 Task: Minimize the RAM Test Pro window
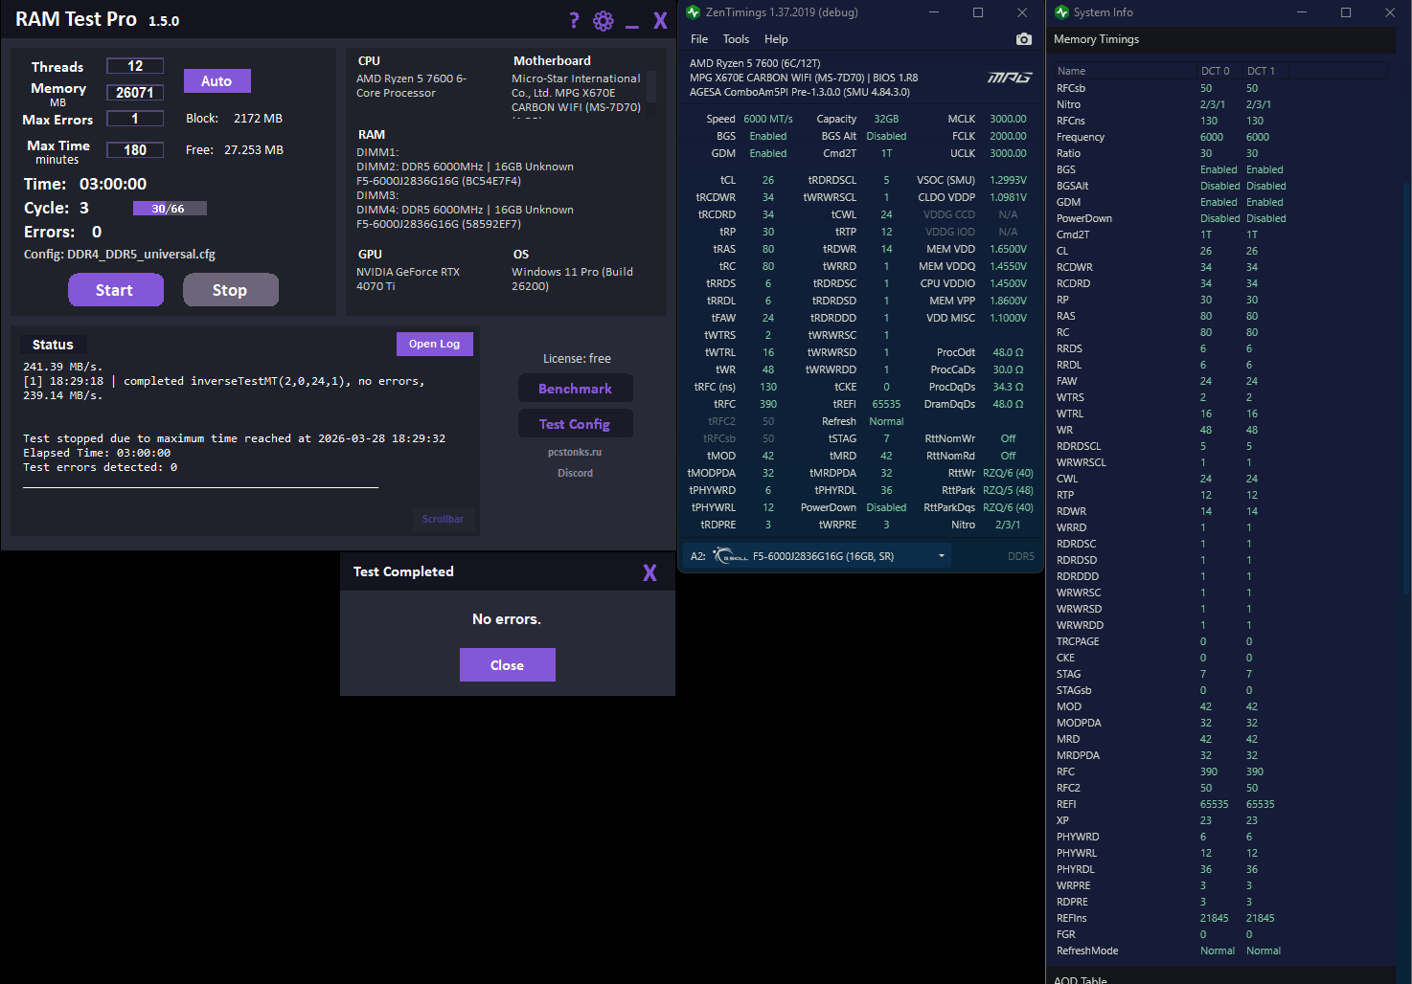pos(632,27)
